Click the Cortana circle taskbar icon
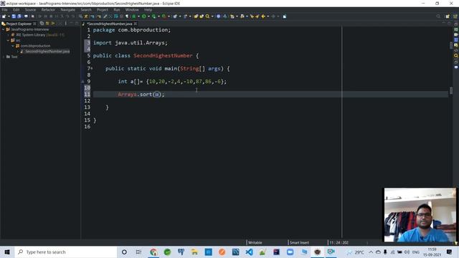The image size is (459, 258). click(124, 252)
